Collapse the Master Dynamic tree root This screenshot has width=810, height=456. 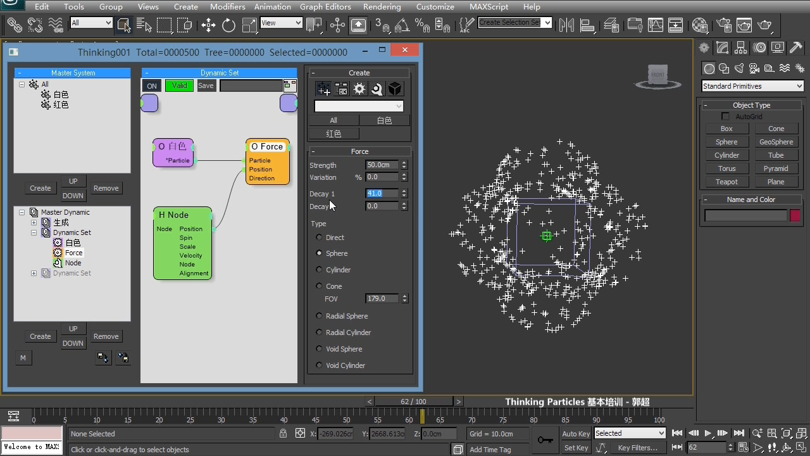pyautogui.click(x=22, y=212)
